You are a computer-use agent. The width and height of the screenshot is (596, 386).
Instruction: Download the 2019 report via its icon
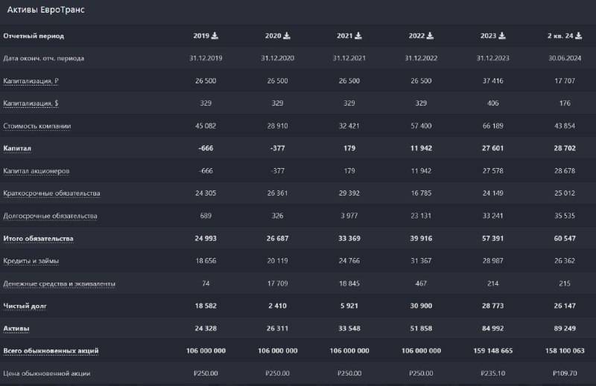(215, 36)
